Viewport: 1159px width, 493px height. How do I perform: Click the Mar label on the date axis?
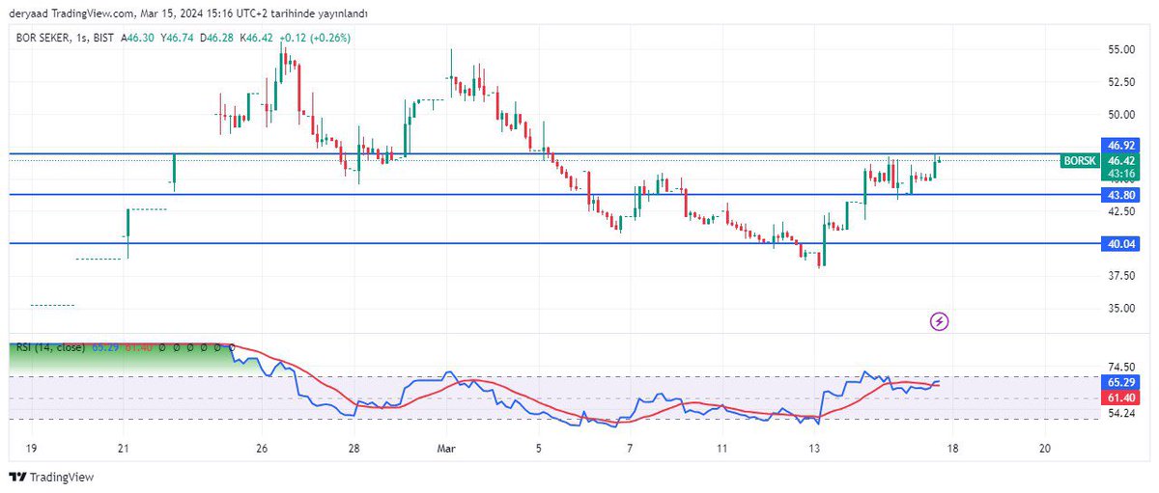(x=446, y=449)
